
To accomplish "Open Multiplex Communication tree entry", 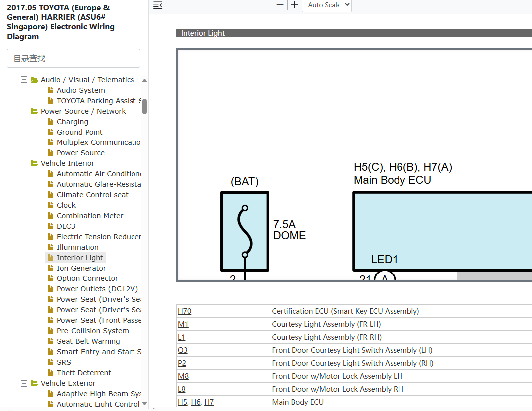I will pos(99,142).
